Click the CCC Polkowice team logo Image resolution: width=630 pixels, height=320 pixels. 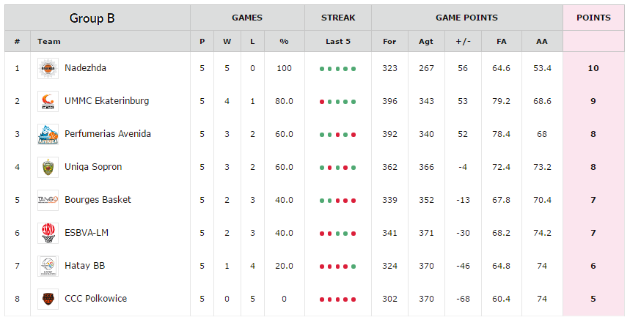click(x=48, y=299)
